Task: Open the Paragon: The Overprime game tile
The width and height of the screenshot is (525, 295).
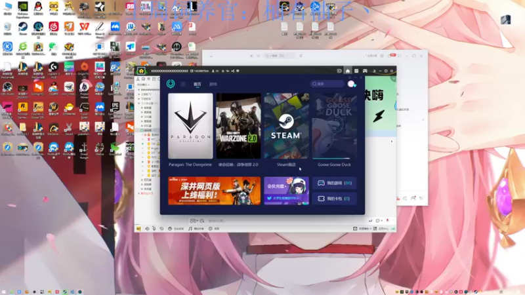Action: coord(190,126)
